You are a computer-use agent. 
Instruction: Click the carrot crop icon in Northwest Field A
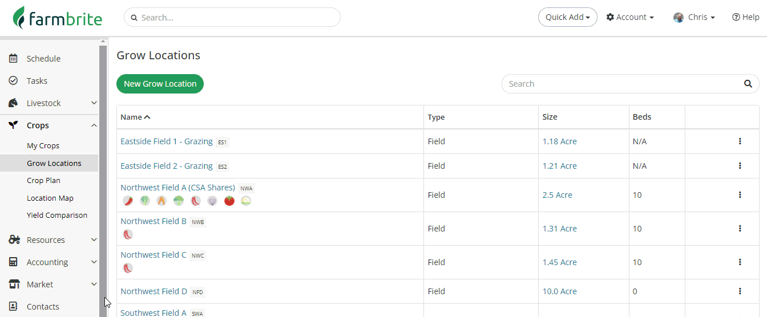(162, 201)
